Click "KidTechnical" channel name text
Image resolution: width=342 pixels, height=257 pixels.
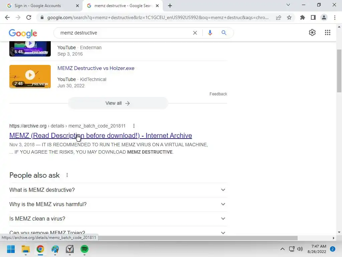93,79
